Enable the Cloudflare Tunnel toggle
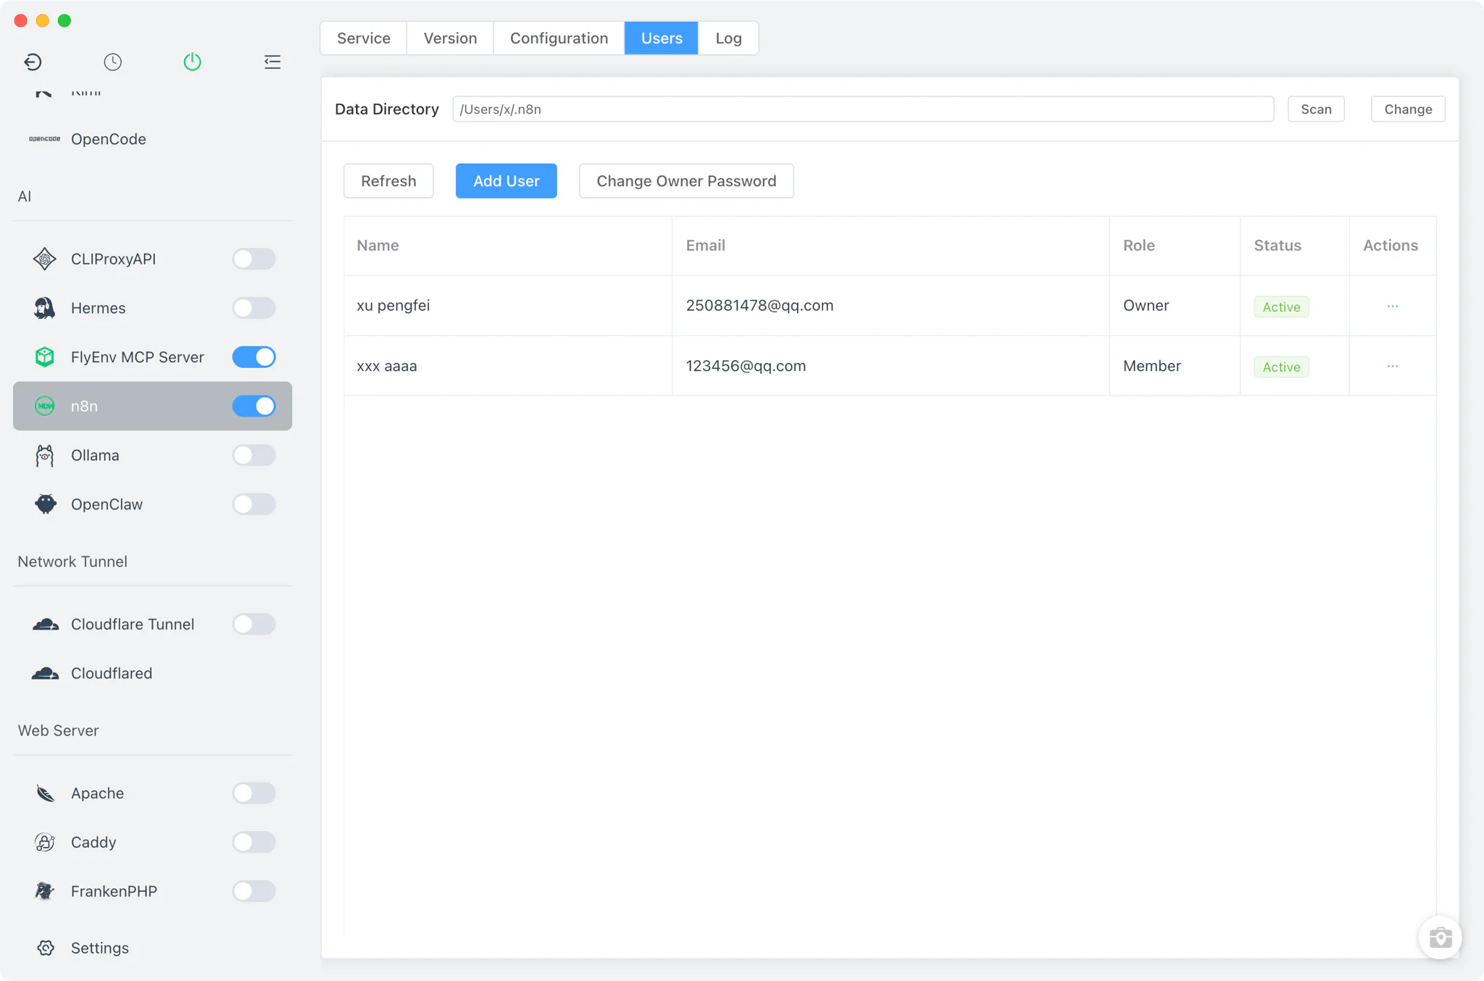The height and width of the screenshot is (981, 1484). (x=254, y=624)
